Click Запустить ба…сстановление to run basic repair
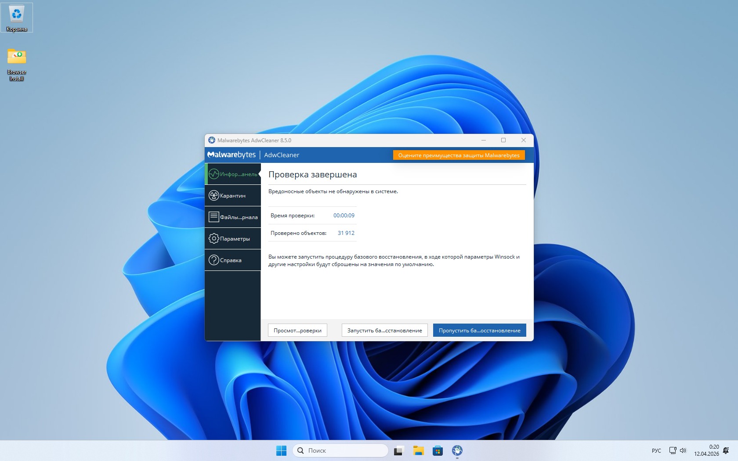Screen dimensions: 738x461 tap(384, 331)
